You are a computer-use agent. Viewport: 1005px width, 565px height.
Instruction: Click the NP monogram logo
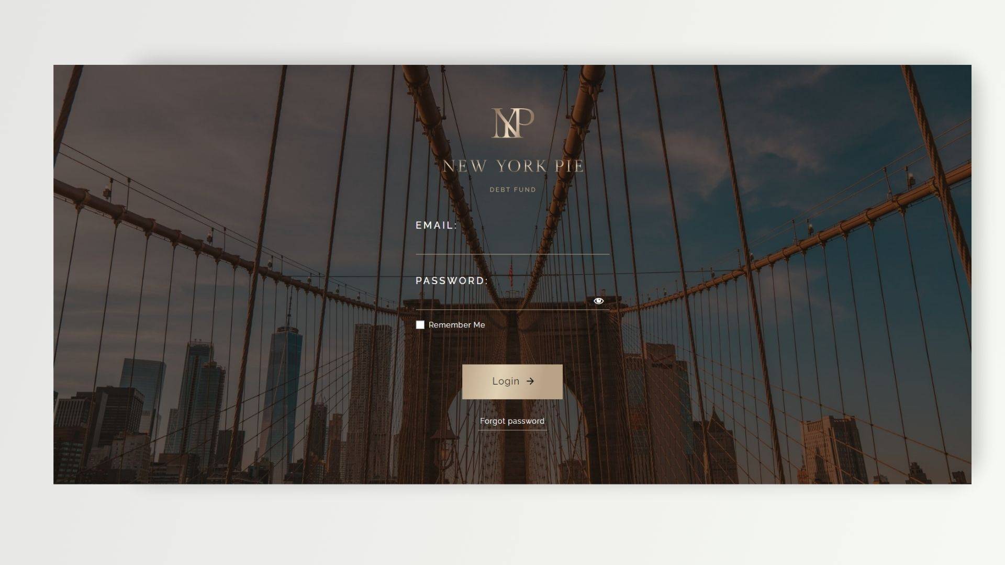tap(512, 123)
